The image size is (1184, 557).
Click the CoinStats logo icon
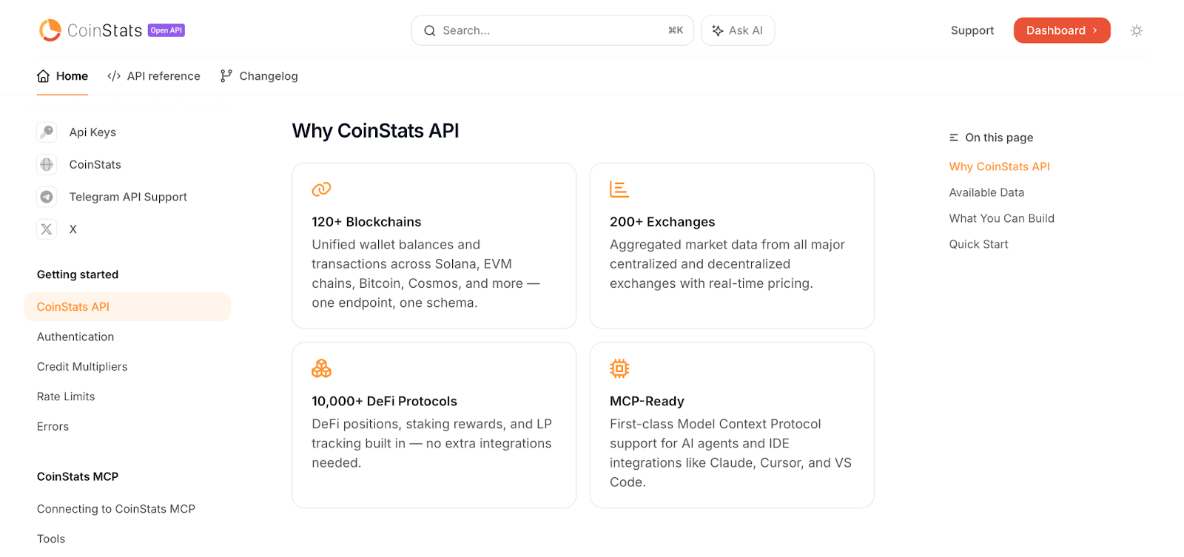click(x=50, y=30)
